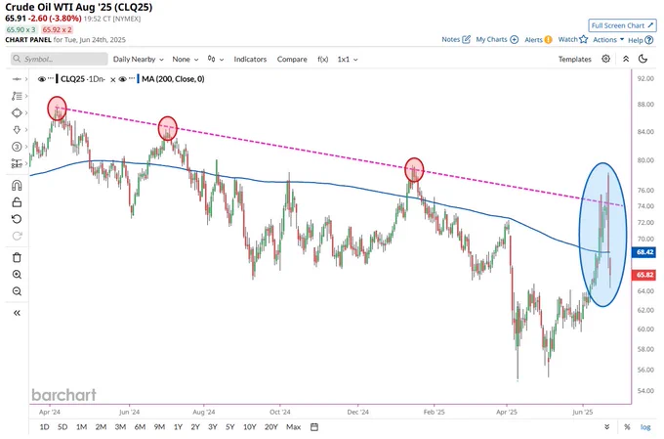Add to Watch list star

coord(572,39)
